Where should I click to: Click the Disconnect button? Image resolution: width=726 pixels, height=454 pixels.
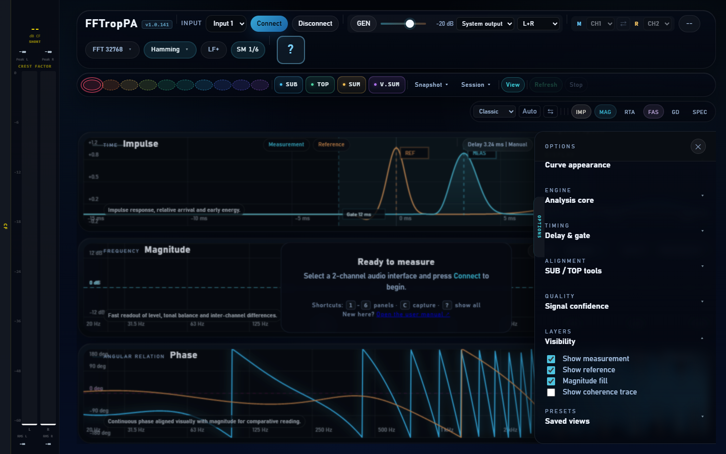coord(315,24)
